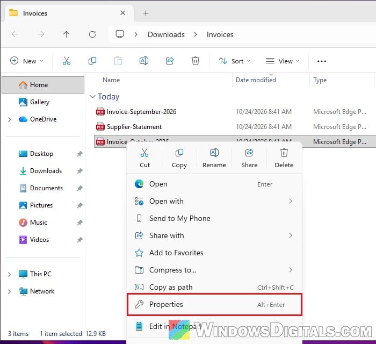This screenshot has height=344, width=376.
Task: Expand Network in the navigation pane
Action: click(9, 291)
